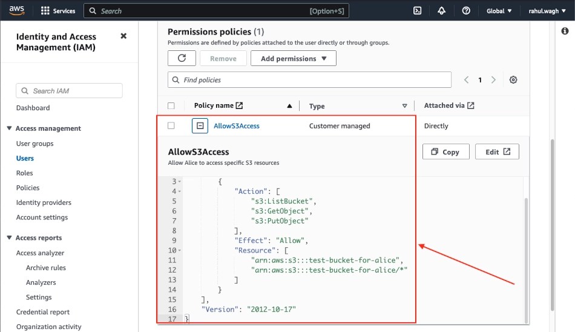The width and height of the screenshot is (575, 332).
Task: Click the policy code scrollbar
Action: click(x=526, y=260)
